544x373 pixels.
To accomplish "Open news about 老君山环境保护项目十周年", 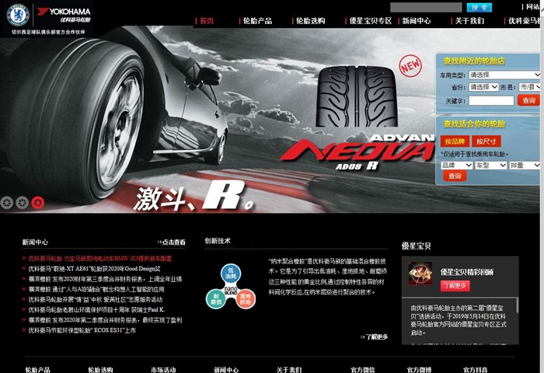I will pos(96,309).
